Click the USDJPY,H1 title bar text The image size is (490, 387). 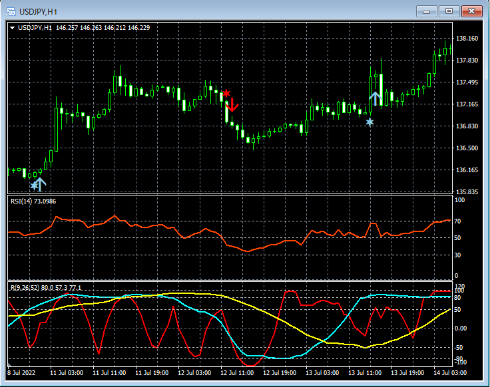38,11
